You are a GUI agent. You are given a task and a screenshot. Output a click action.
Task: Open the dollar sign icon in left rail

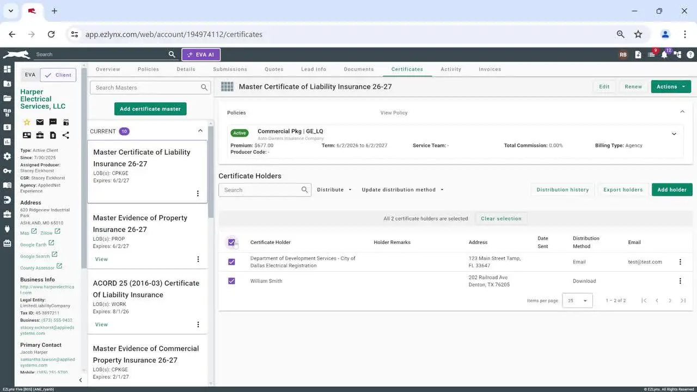pos(7,127)
